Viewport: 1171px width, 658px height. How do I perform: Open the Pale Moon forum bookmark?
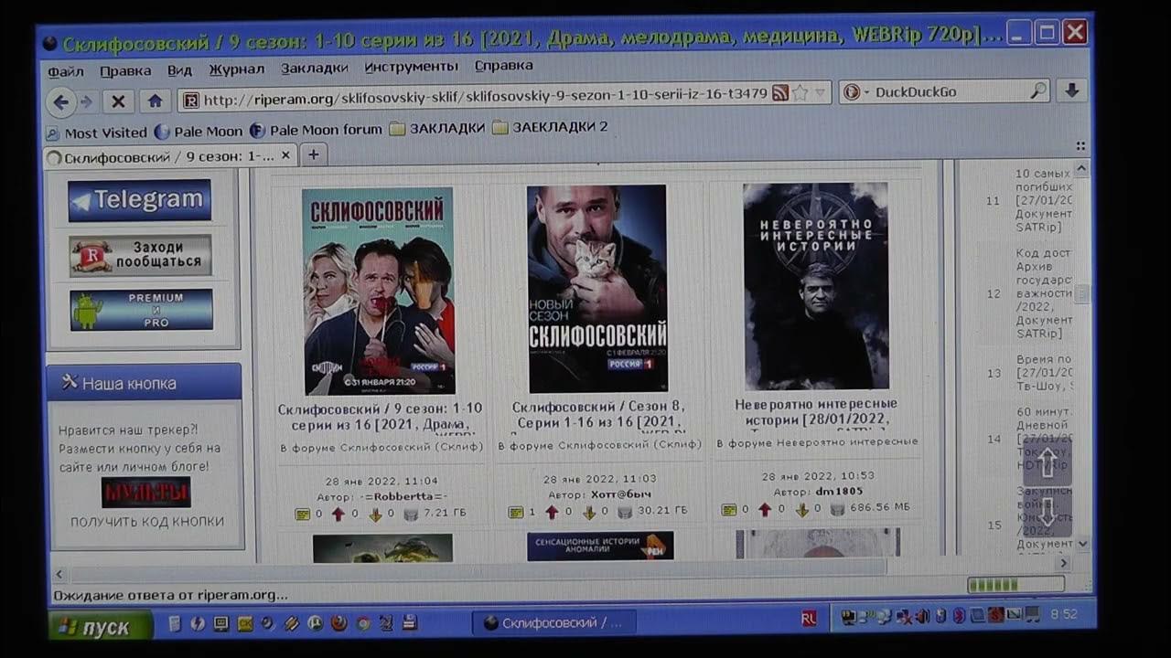(x=317, y=130)
